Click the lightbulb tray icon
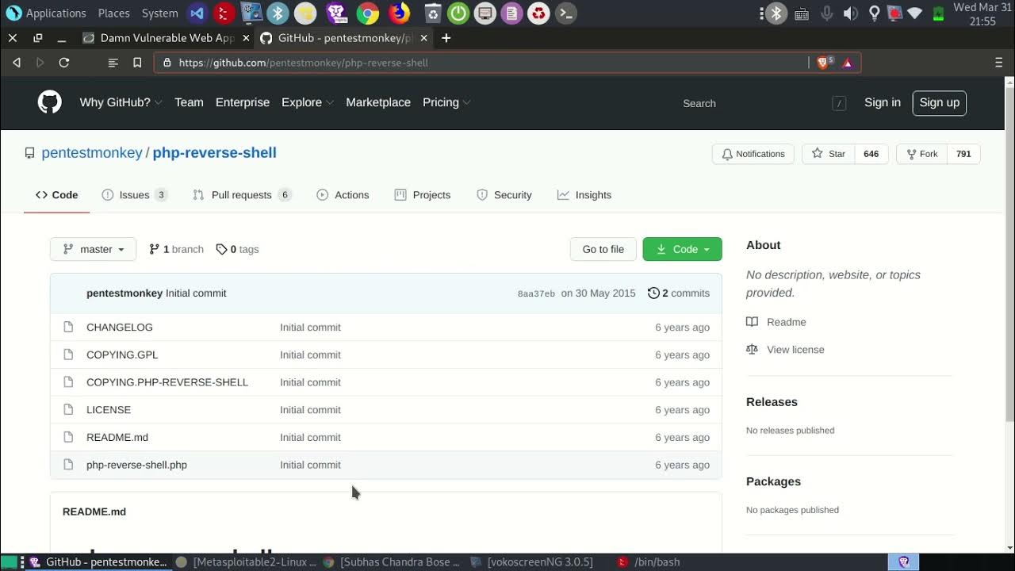Viewport: 1015px width, 571px height. (x=874, y=13)
